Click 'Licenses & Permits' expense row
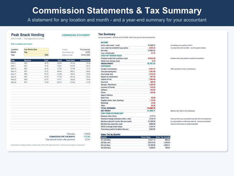The image size is (234, 176). tap(128, 87)
